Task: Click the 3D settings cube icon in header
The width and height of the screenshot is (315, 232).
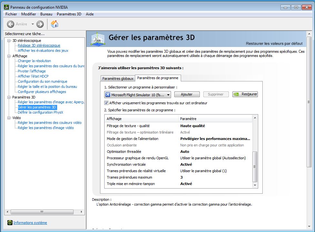Action: pyautogui.click(x=98, y=39)
